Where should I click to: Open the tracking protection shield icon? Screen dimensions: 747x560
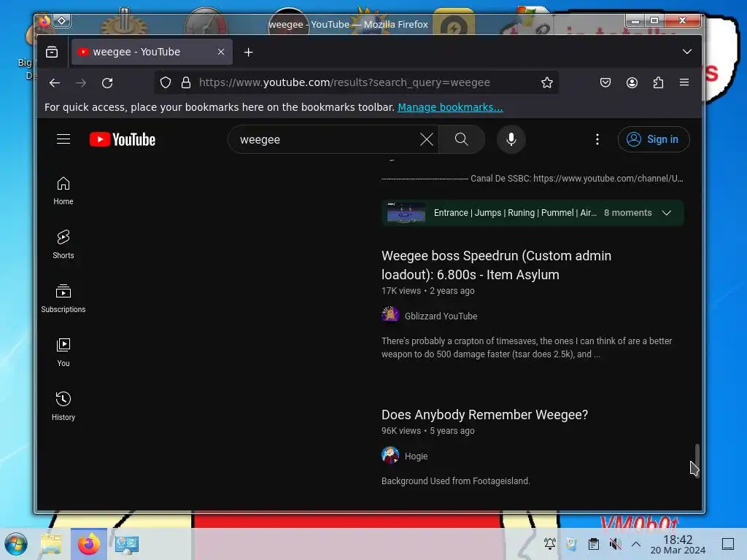(166, 83)
